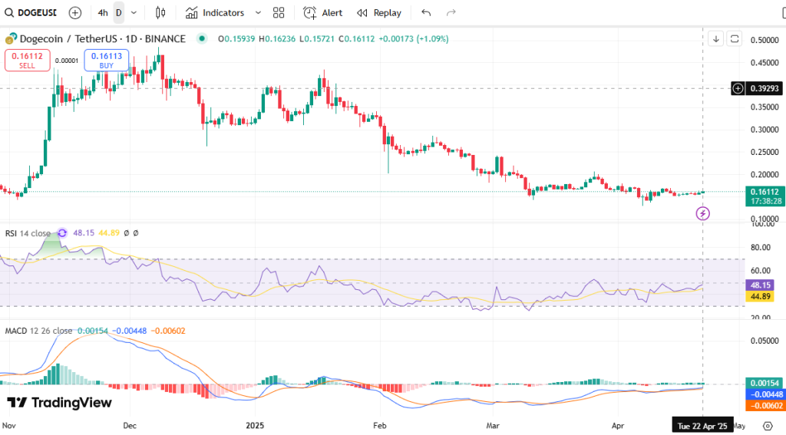
Task: Open the Indicators dialog
Action: [x=215, y=12]
